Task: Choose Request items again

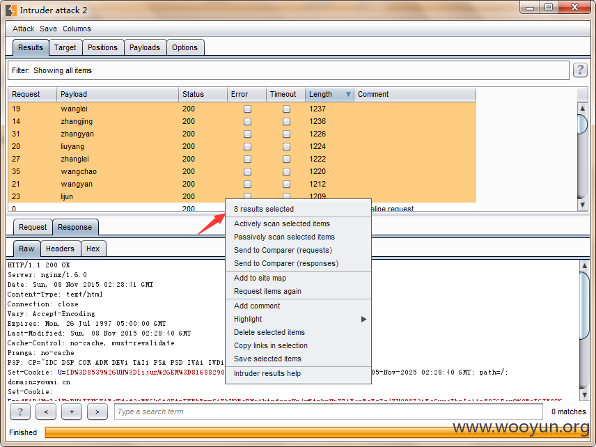Action: (299, 292)
